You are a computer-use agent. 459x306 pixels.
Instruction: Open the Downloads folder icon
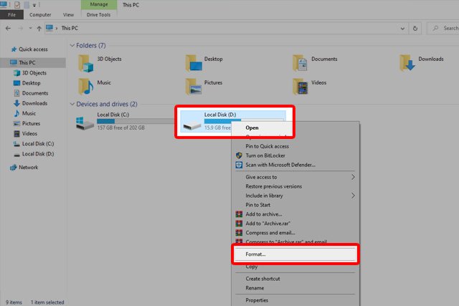408,64
